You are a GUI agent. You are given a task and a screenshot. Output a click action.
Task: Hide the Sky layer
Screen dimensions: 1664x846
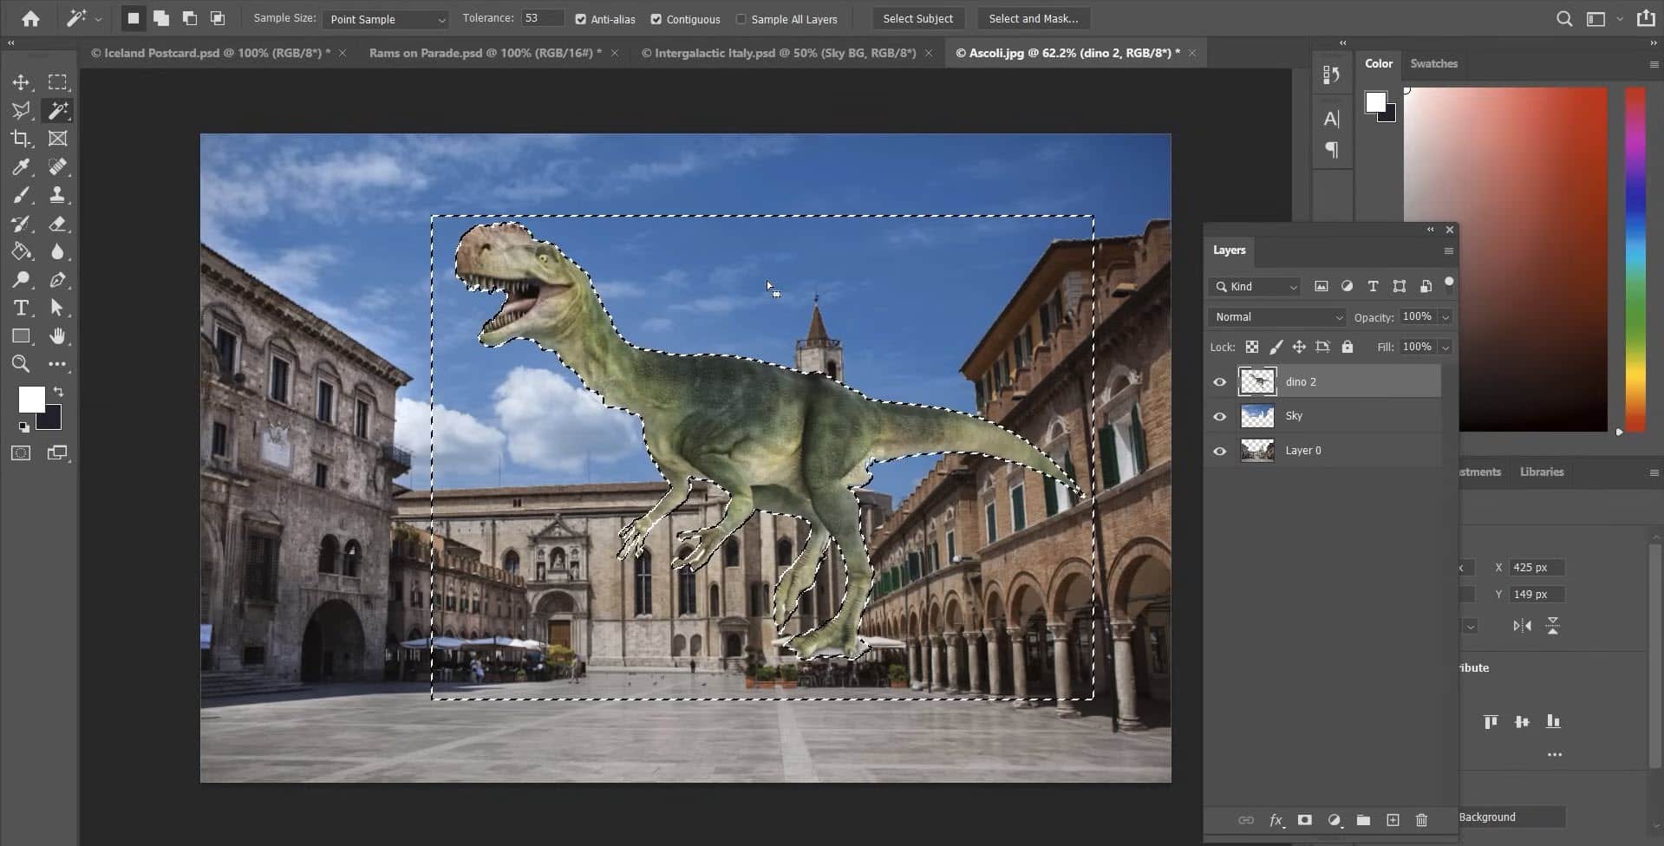(x=1219, y=416)
